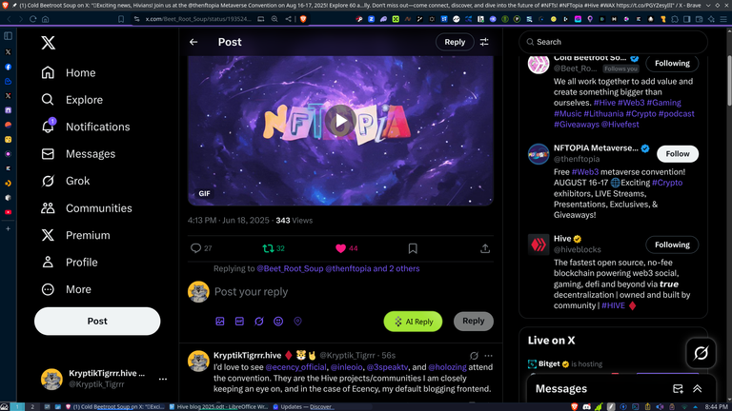The height and width of the screenshot is (411, 732).
Task: Open #Lithuania hashtag link
Action: (603, 114)
